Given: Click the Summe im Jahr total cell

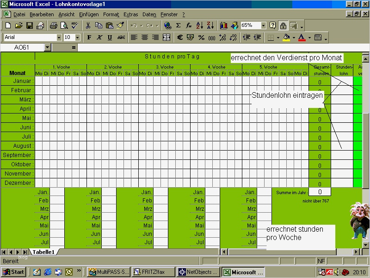Looking at the screenshot, I should click(320, 192).
